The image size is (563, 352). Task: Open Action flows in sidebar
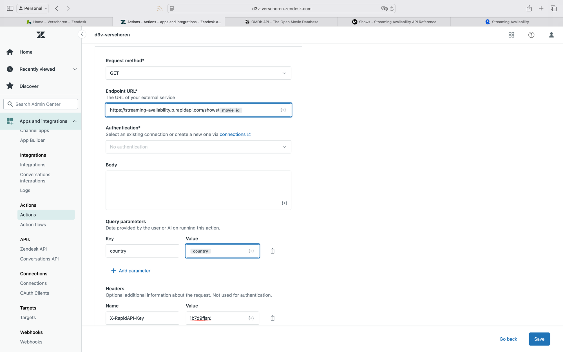(33, 225)
